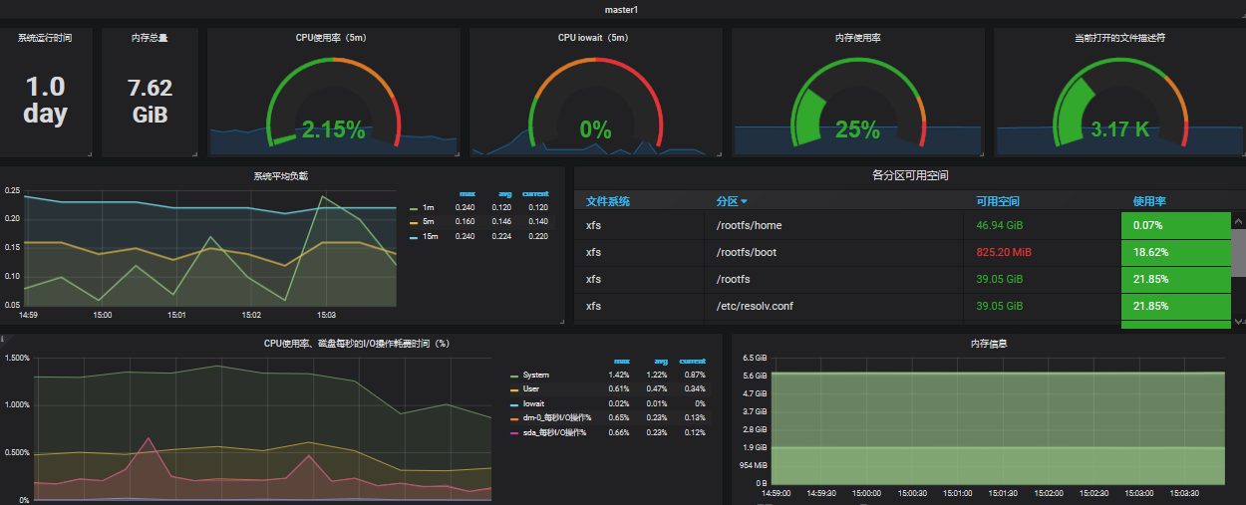Click the 7.62 GiB total memory value
The width and height of the screenshot is (1246, 505).
tap(150, 101)
